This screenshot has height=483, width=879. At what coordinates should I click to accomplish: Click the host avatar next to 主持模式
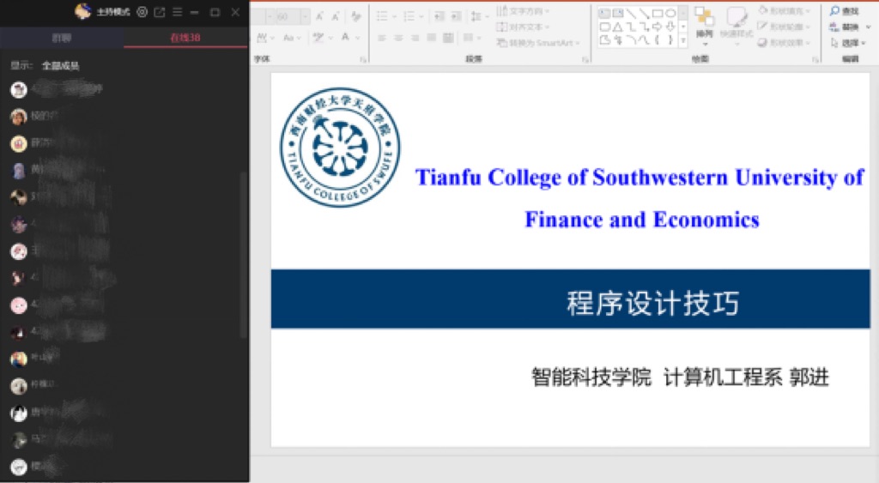coord(83,11)
